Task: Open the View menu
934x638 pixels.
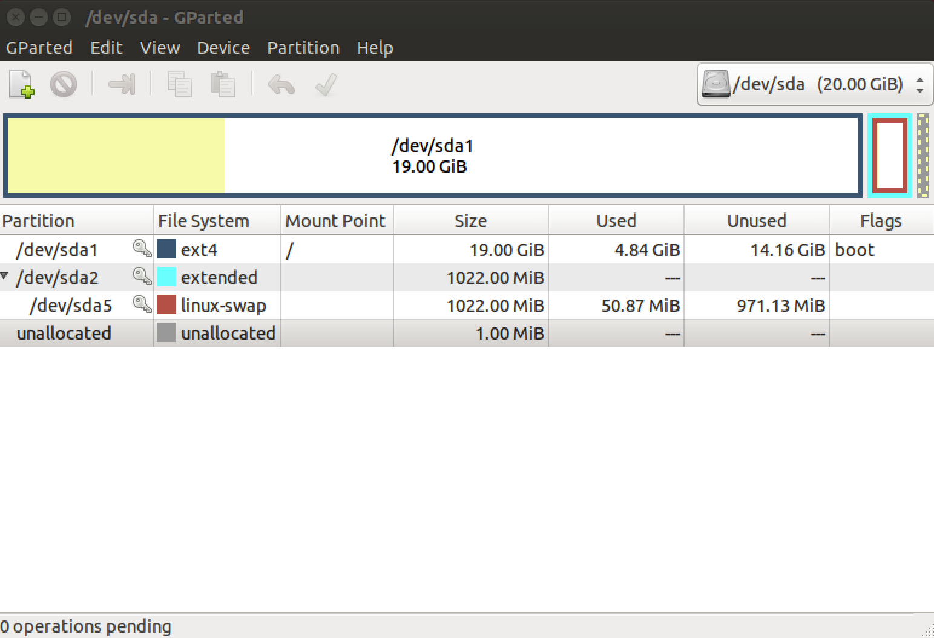Action: [160, 48]
